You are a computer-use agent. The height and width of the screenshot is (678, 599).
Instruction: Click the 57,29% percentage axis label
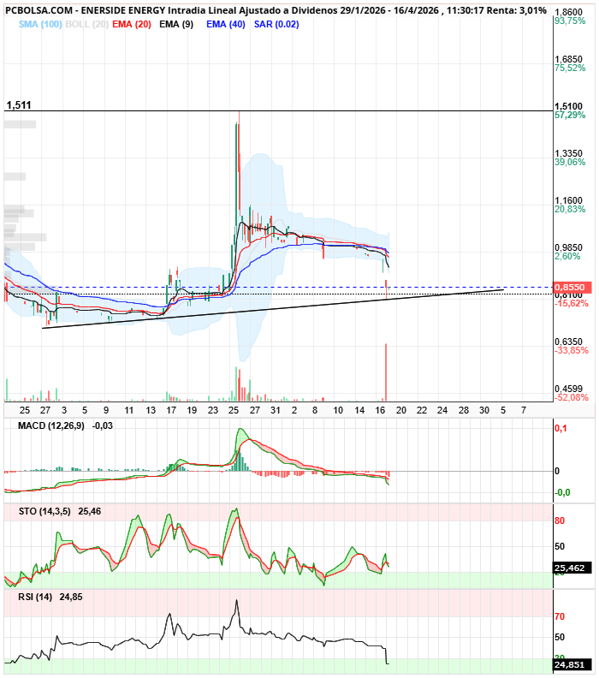pyautogui.click(x=569, y=115)
